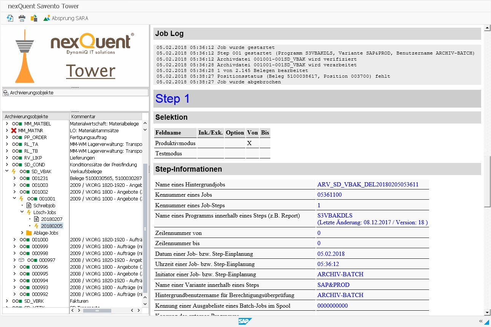Click the print toolbar icon
This screenshot has width=491, height=327.
tap(22, 18)
